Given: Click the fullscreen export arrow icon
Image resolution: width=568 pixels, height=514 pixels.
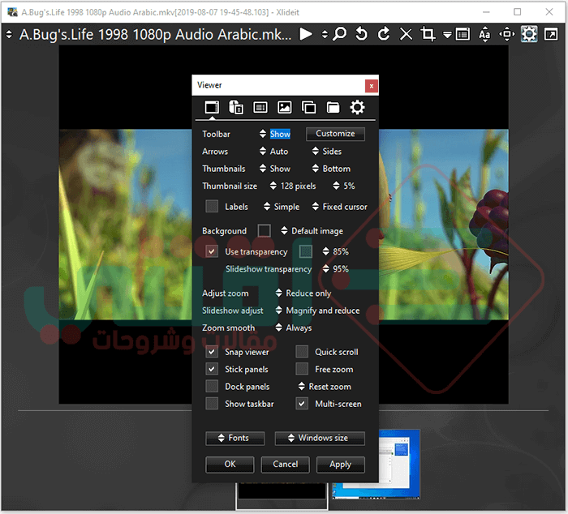Looking at the screenshot, I should tap(551, 34).
